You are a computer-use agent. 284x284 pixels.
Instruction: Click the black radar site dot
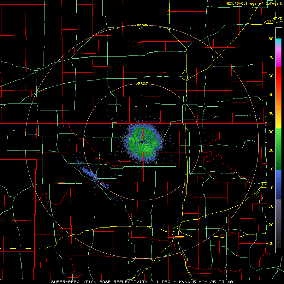click(142, 142)
